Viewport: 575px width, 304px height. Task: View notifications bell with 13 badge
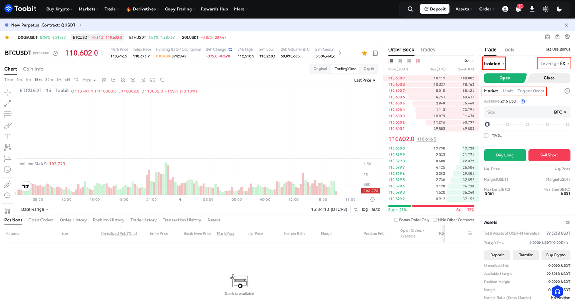point(518,9)
